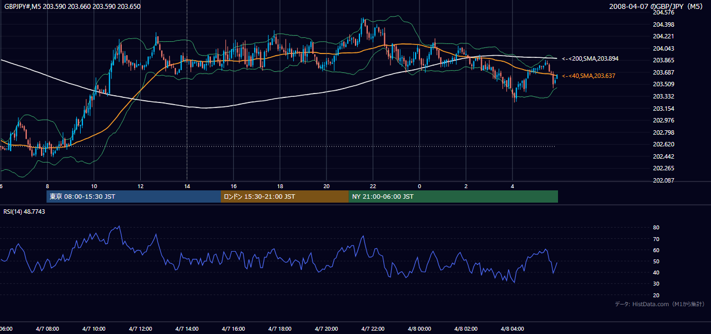
Task: Click price axis label 203.865
Action: click(x=663, y=60)
